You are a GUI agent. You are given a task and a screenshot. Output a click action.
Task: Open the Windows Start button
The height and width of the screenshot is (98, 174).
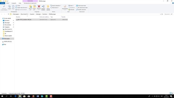tap(2, 96)
